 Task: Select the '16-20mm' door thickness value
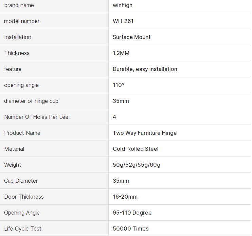tap(125, 197)
